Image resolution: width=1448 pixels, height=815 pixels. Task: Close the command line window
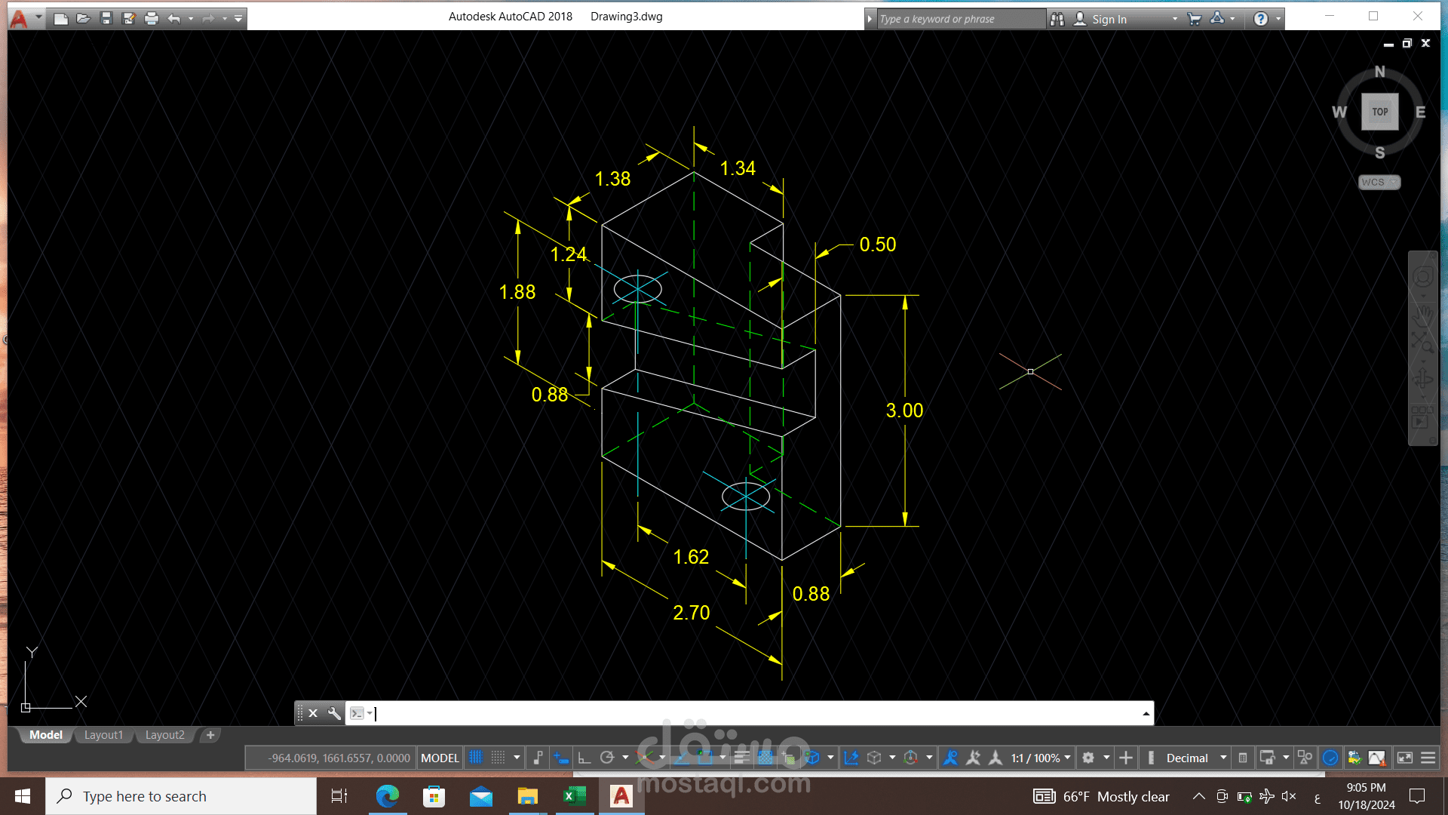click(x=313, y=713)
